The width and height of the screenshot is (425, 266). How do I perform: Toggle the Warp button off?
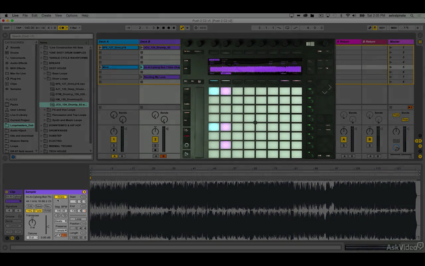[x=60, y=197]
